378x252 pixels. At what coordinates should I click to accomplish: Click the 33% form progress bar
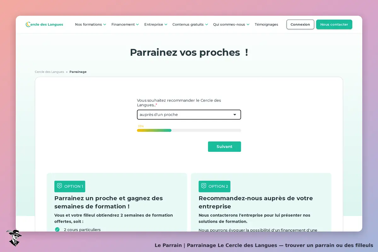coord(189,130)
